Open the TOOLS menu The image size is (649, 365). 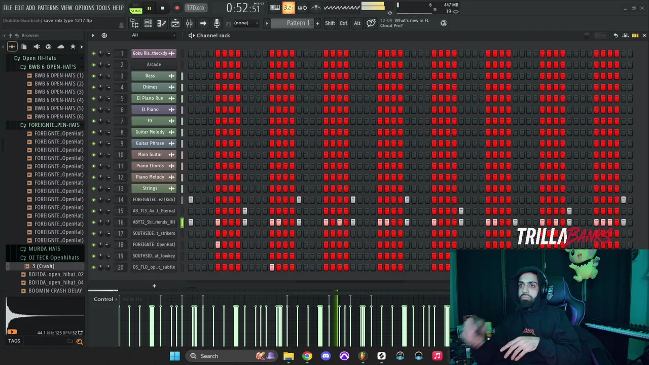103,8
